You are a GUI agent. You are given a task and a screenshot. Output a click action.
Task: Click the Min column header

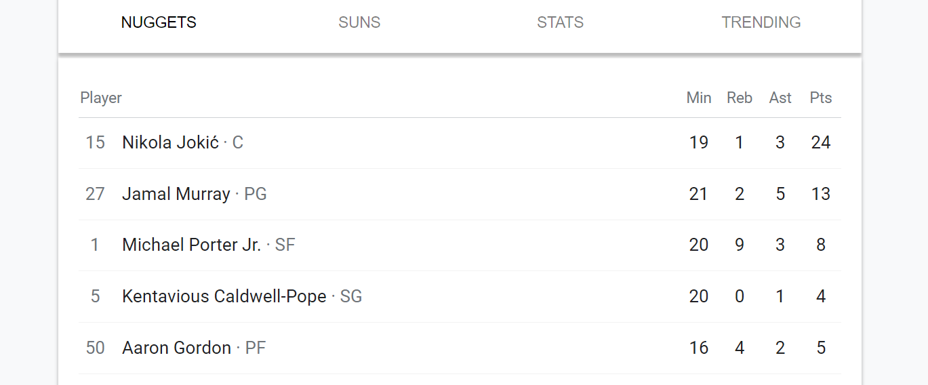point(699,98)
